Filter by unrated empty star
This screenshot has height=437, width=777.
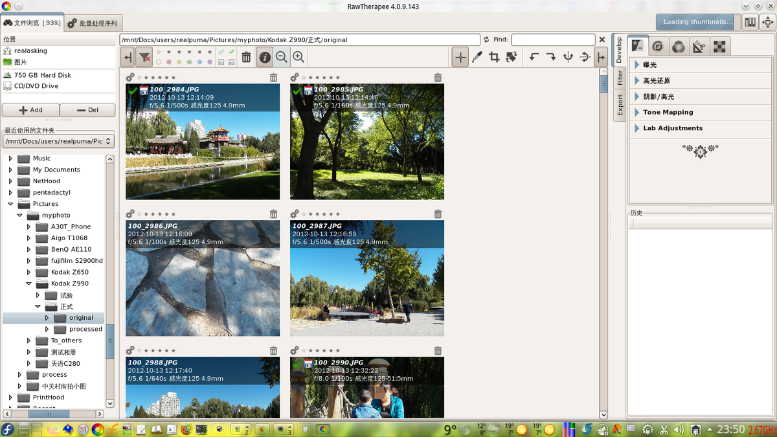click(x=159, y=52)
